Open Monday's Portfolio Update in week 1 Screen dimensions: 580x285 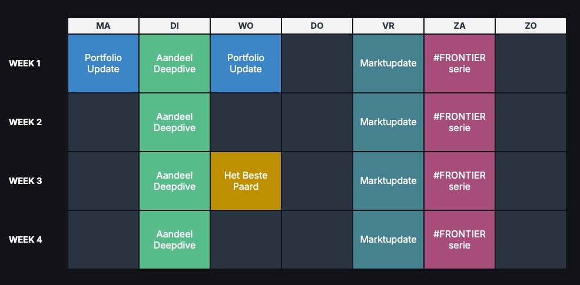(103, 63)
